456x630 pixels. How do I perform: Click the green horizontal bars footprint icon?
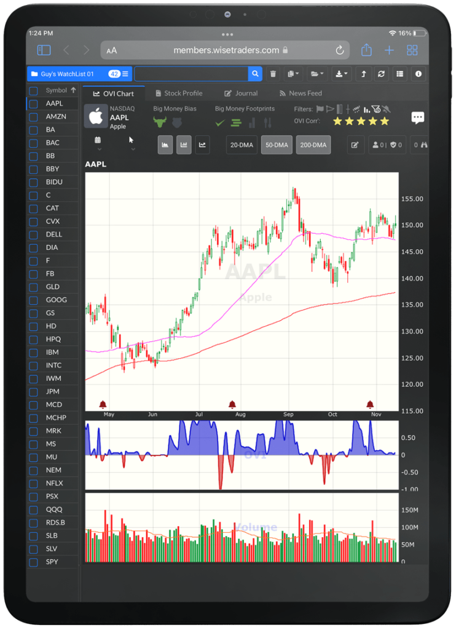click(236, 123)
